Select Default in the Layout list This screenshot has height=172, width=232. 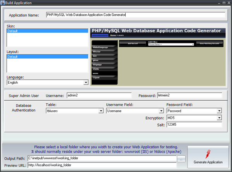[48, 57]
